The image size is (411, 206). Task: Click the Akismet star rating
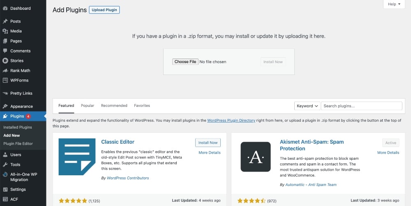coord(252,201)
